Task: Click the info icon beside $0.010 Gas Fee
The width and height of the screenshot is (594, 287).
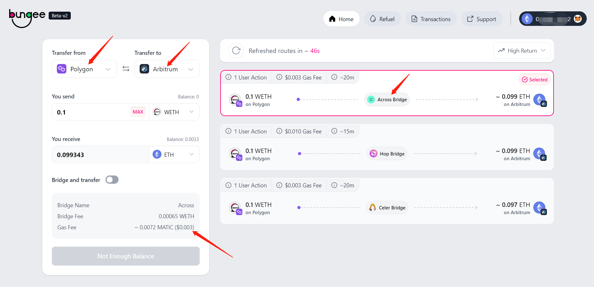Action: (279, 131)
